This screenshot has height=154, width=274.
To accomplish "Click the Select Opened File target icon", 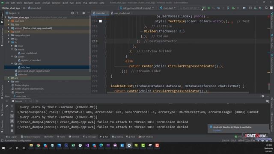I will pos(72,13).
